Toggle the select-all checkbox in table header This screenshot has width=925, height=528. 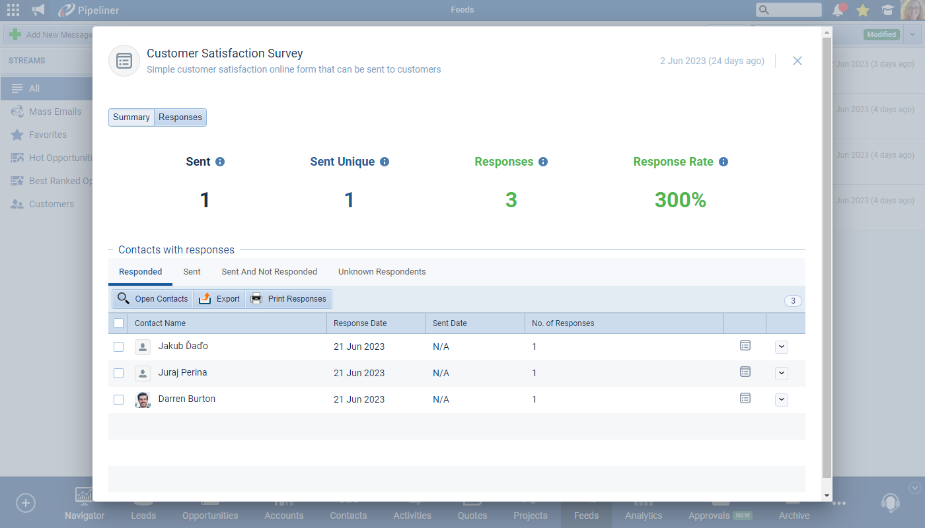(119, 323)
